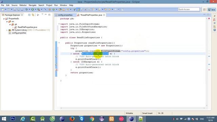
Task: Select ReadFileProperties.java in the tree
Action: point(27,27)
